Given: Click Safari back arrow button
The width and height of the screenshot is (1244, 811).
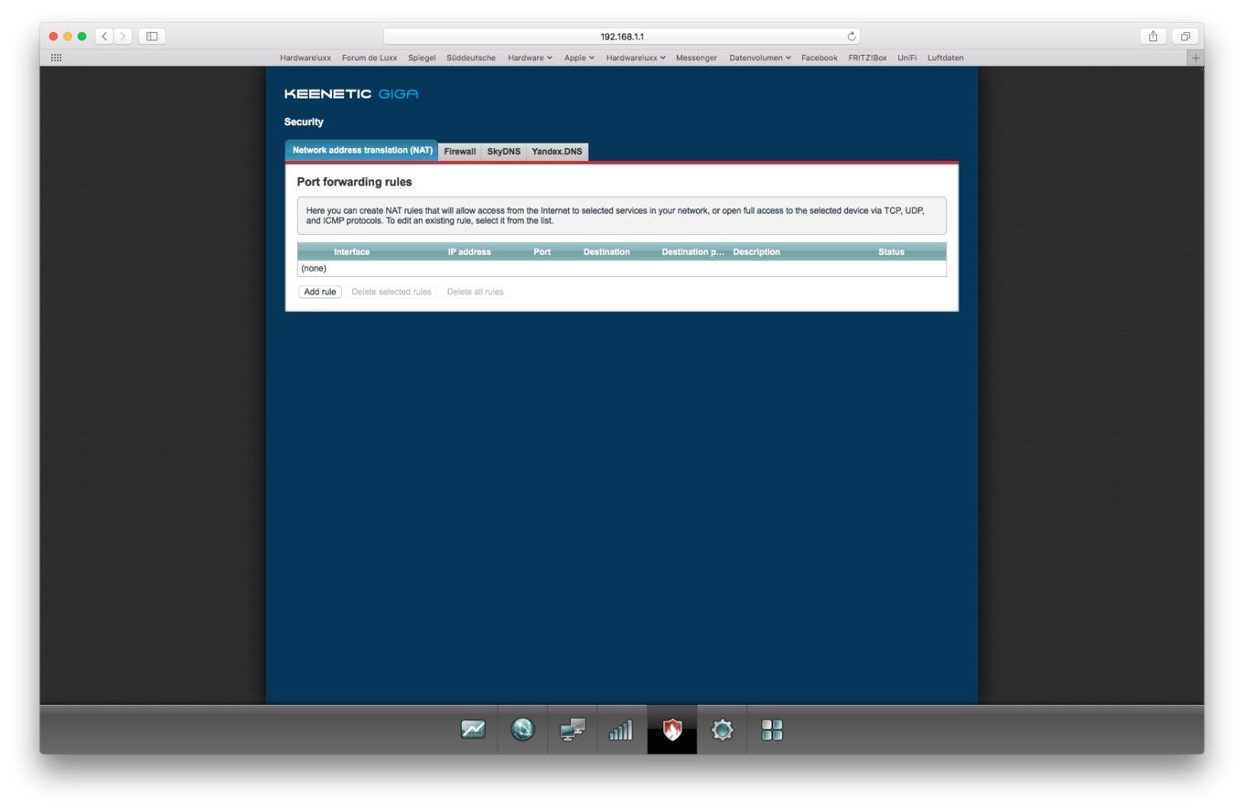Looking at the screenshot, I should tap(104, 37).
